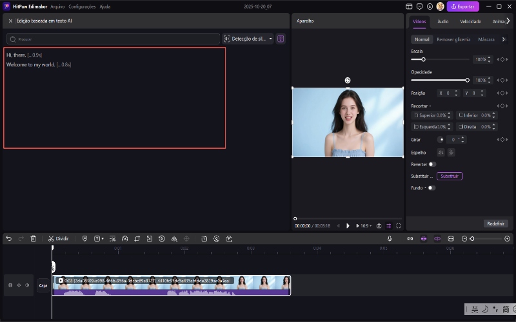Expand the Recortar section options
Viewport: 516px width, 322px height.
click(x=430, y=106)
